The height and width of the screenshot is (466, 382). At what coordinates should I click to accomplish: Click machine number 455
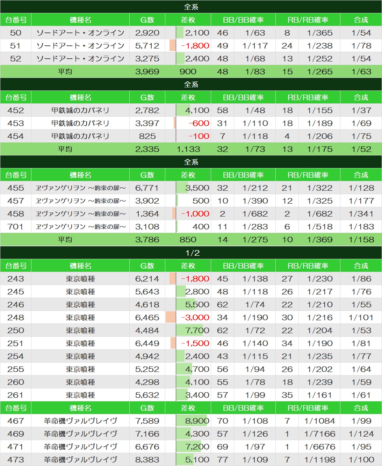click(16, 188)
